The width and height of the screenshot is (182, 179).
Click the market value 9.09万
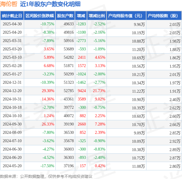click(x=139, y=133)
